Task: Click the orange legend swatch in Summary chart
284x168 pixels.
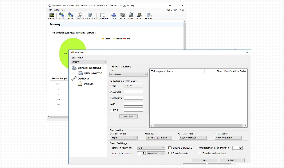Action: pos(103,39)
